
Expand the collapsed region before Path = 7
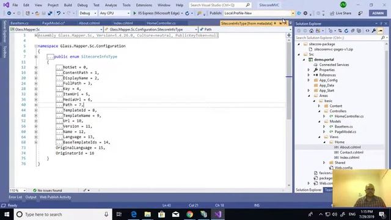[36, 105]
